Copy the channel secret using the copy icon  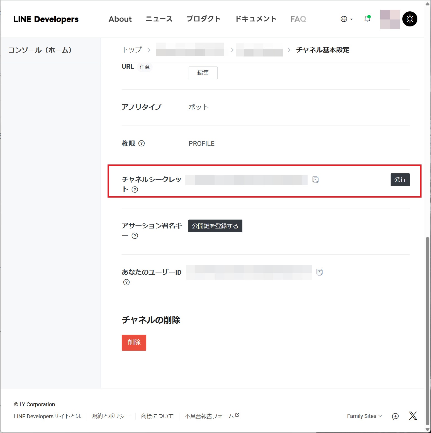(x=315, y=180)
